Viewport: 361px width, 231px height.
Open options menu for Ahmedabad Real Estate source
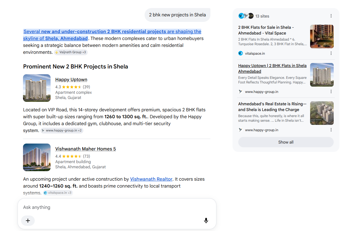[x=331, y=130]
